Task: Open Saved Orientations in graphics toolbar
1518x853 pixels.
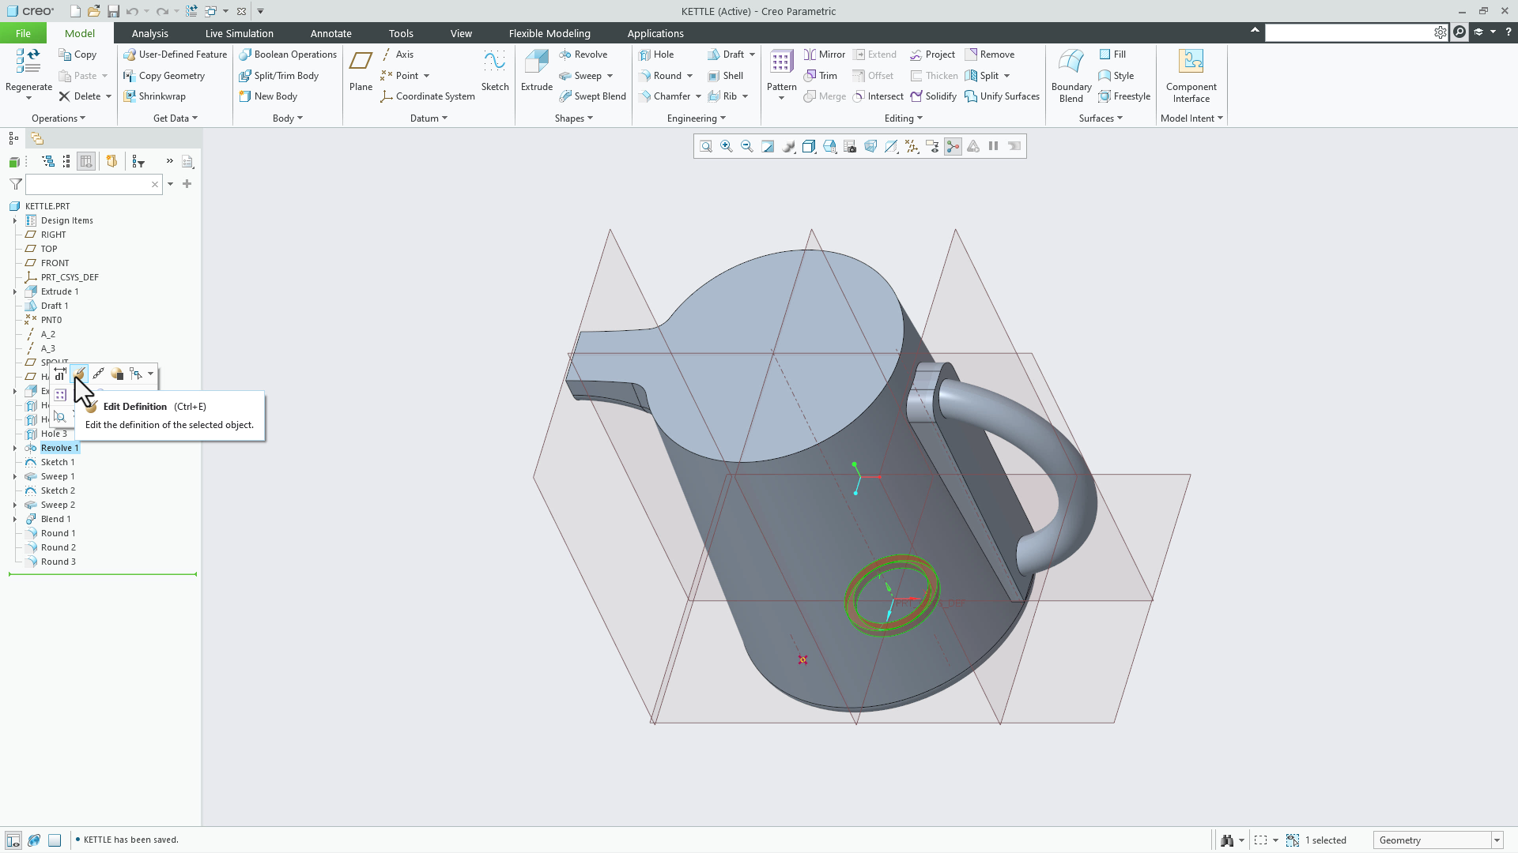Action: [829, 146]
